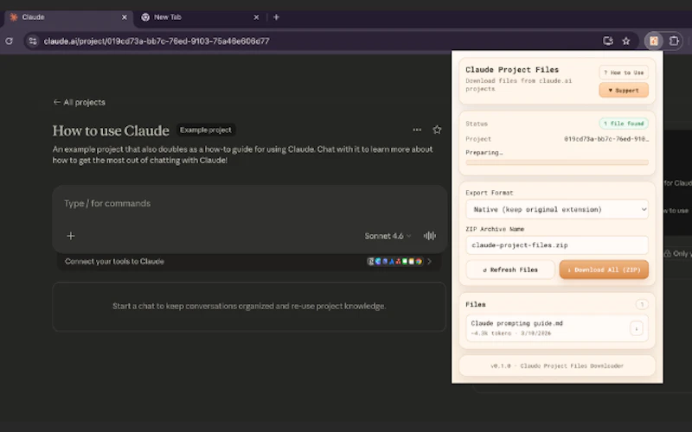Click the version footer text

pyautogui.click(x=557, y=365)
